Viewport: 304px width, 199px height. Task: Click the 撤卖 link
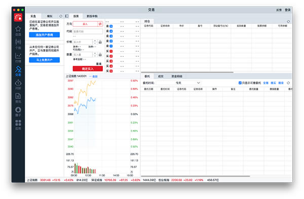click(281, 83)
